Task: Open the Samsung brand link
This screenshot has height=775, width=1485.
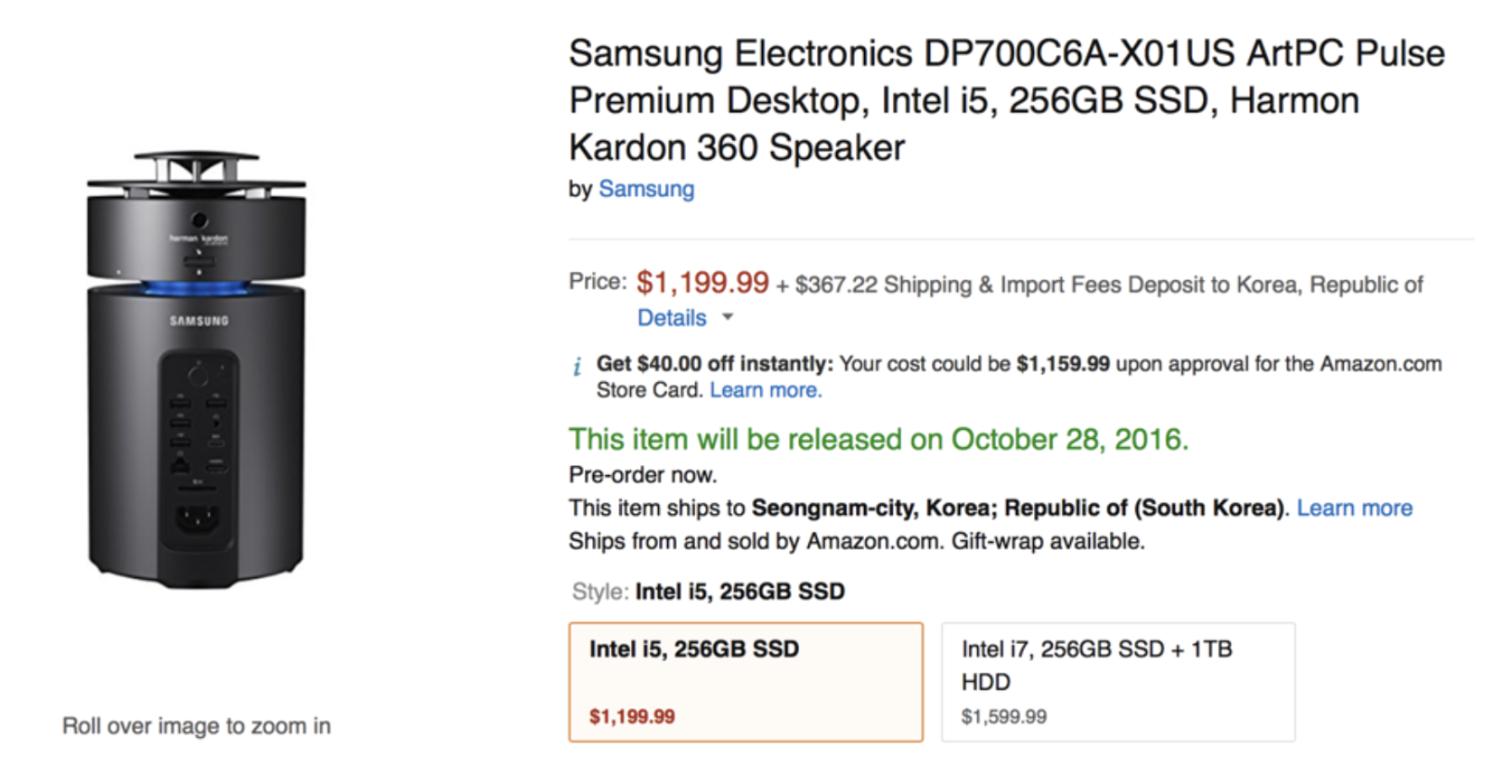Action: click(646, 189)
